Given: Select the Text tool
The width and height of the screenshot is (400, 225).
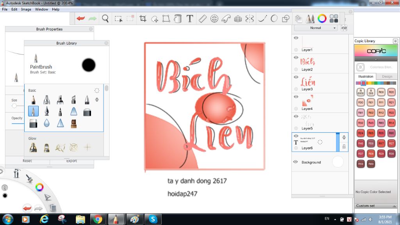Looking at the screenshot, I should pos(189,18).
